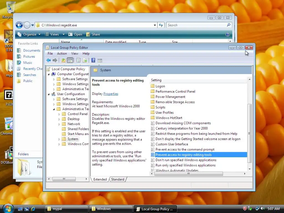Open Help via blue question mark icon
284x213 pixels.
pos(93,60)
